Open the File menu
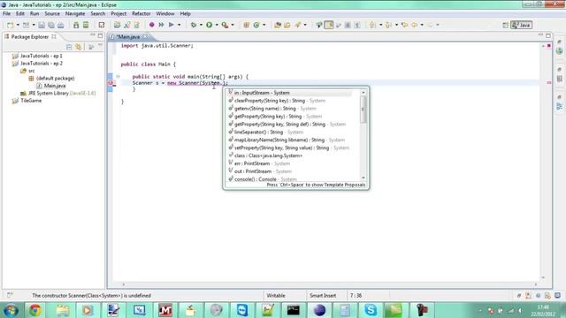566x318 pixels. pos(6,14)
